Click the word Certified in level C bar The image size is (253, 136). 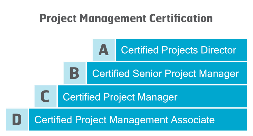pos(81,97)
